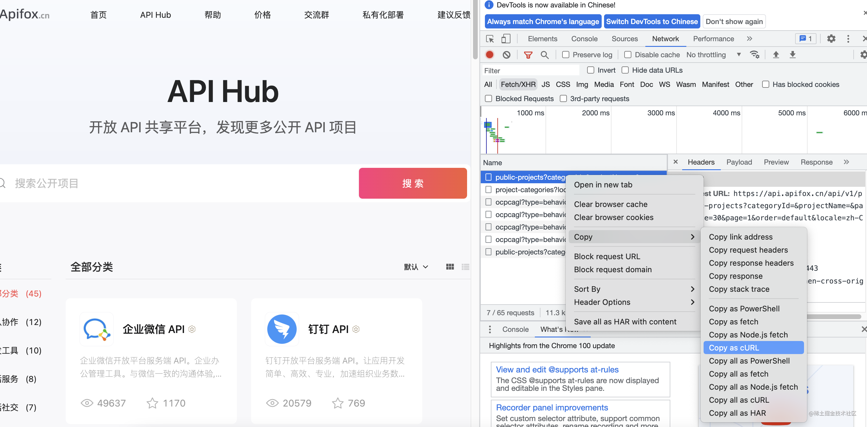The width and height of the screenshot is (867, 427).
Task: Click the star icon beside 1170
Action: (152, 403)
